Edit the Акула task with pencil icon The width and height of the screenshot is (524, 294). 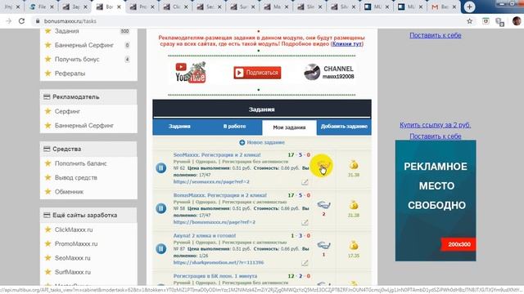[x=305, y=263]
